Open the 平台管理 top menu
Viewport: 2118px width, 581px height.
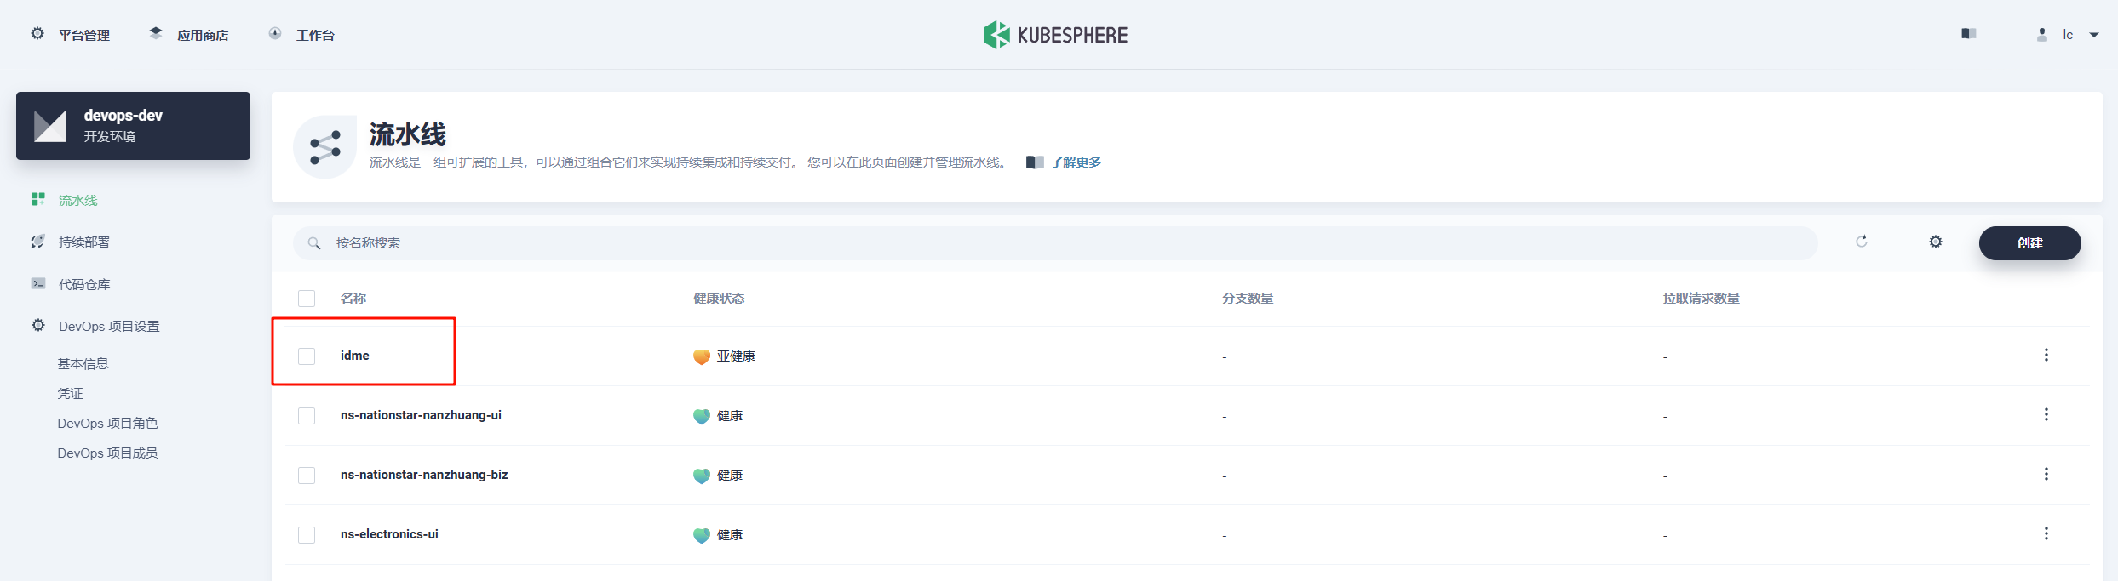72,35
